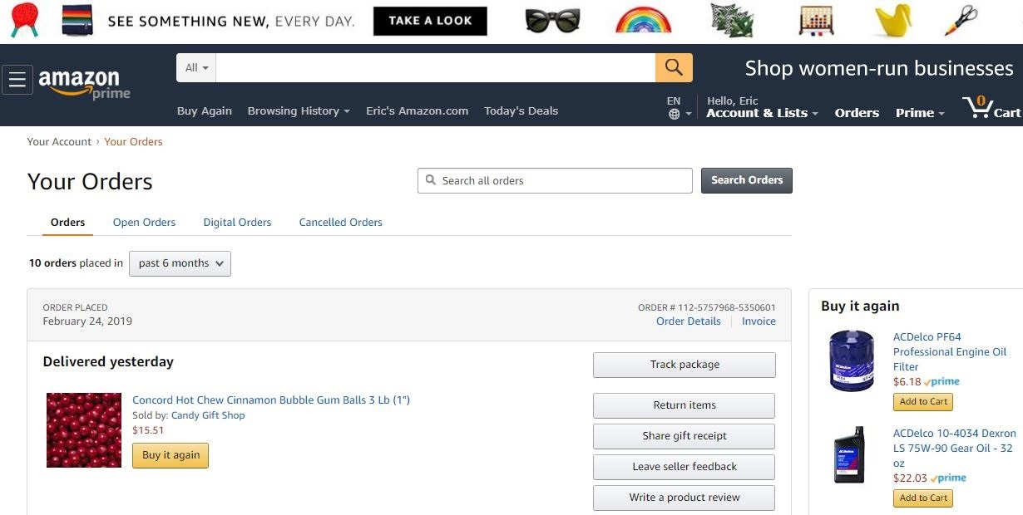Add ACDelco PF64 oil filter to cart
Image resolution: width=1023 pixels, height=515 pixels.
tap(923, 401)
